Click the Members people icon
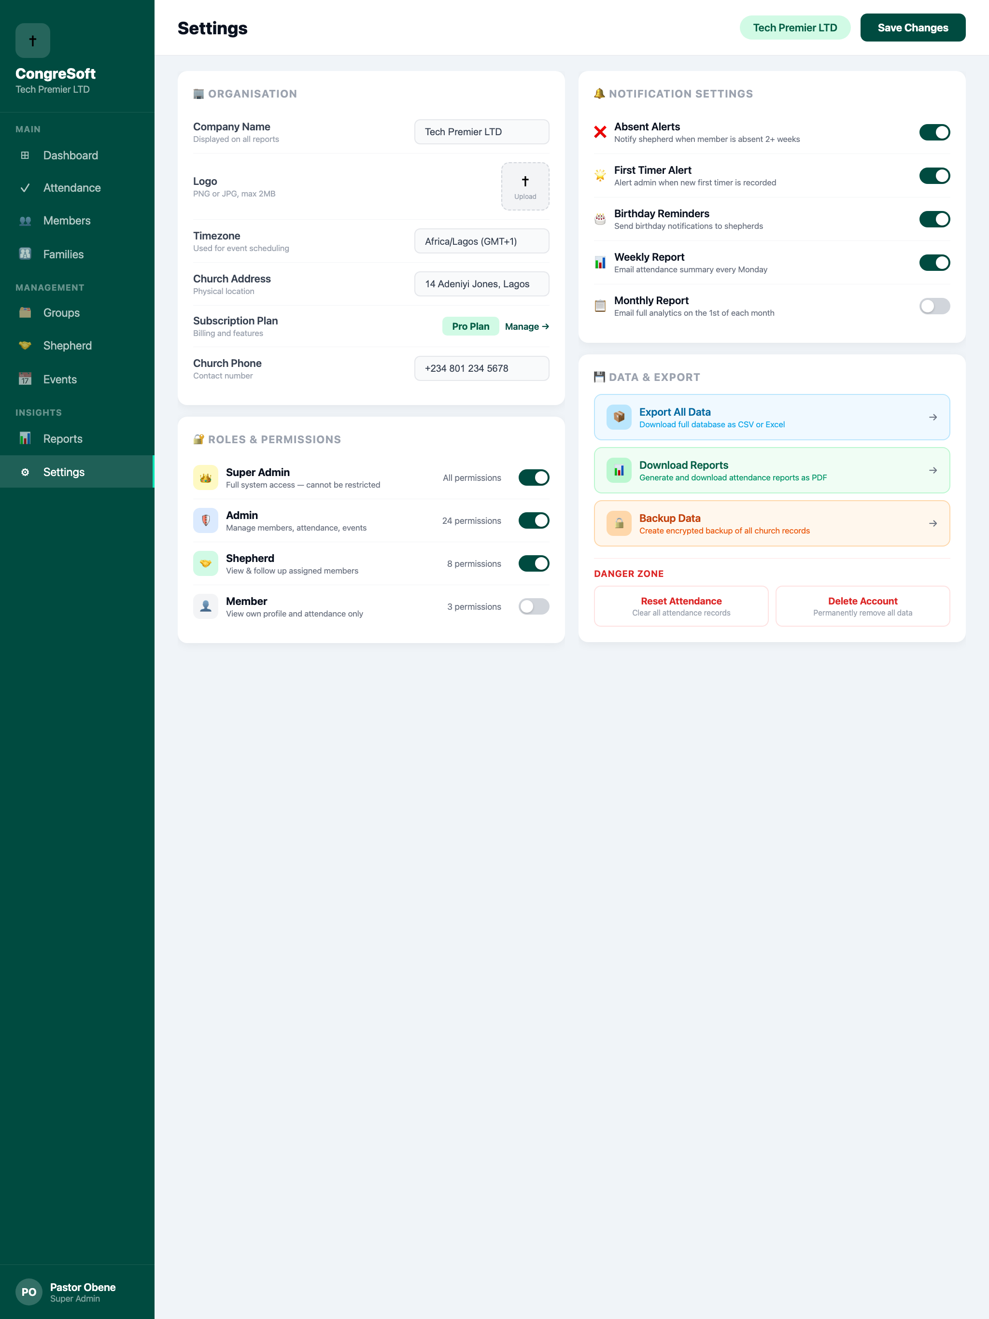The width and height of the screenshot is (989, 1319). pyautogui.click(x=25, y=221)
